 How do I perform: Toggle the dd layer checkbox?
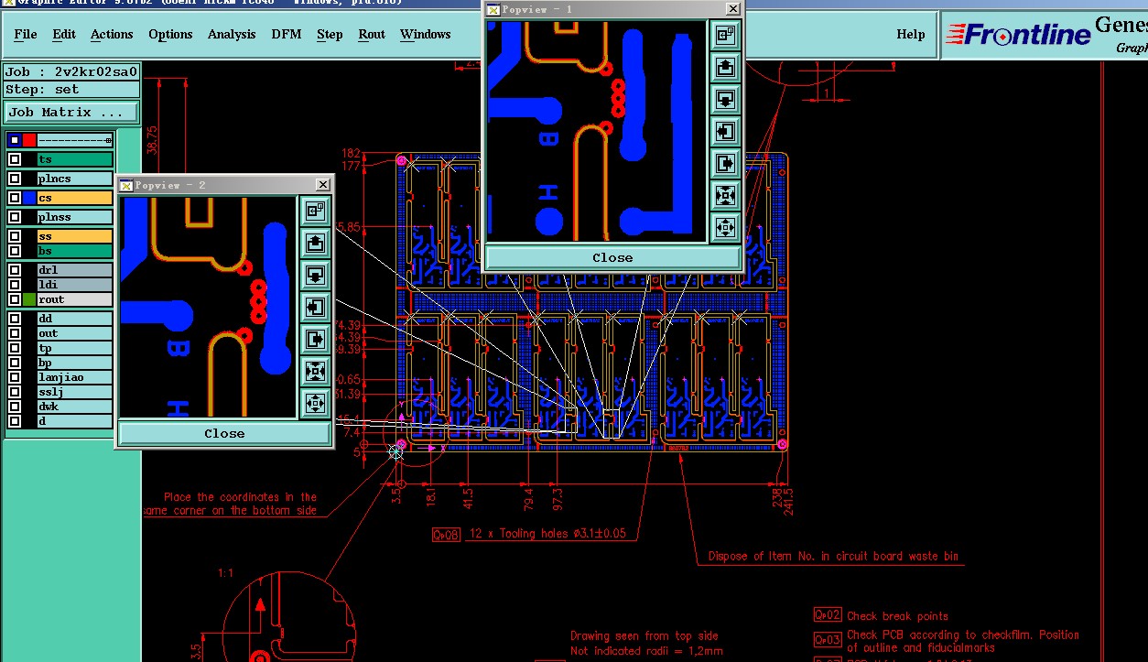[x=15, y=319]
